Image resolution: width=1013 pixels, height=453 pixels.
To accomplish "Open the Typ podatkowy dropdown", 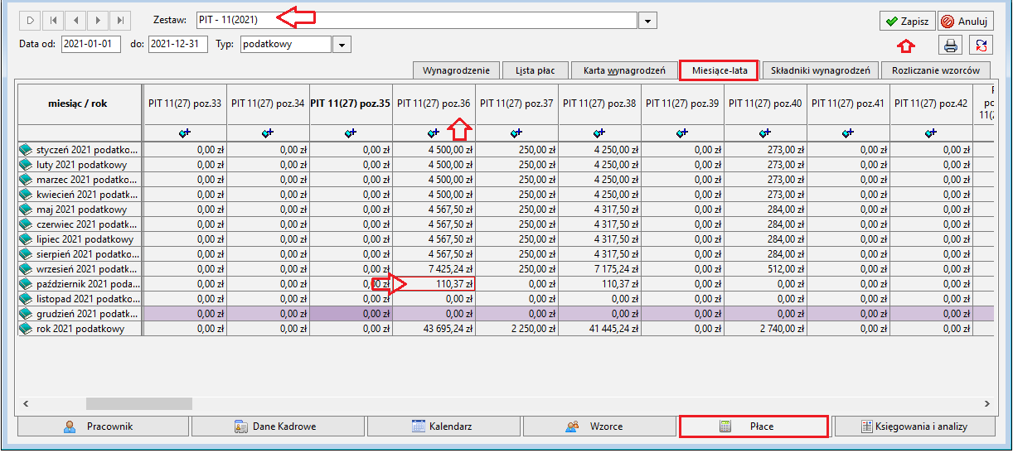I will (x=342, y=45).
